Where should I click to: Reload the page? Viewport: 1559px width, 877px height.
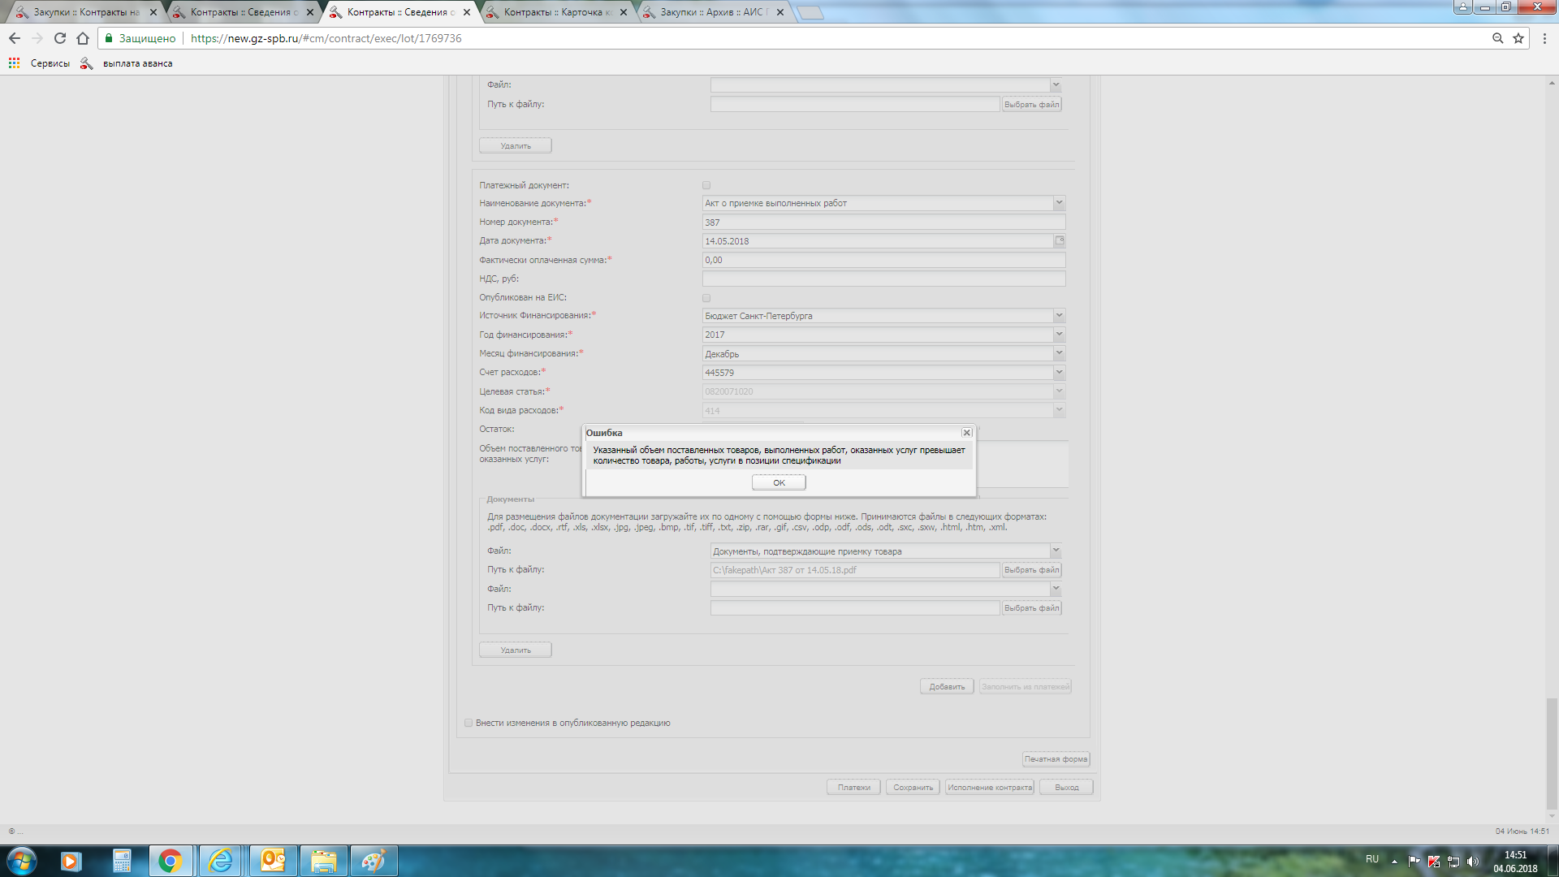[x=60, y=38]
